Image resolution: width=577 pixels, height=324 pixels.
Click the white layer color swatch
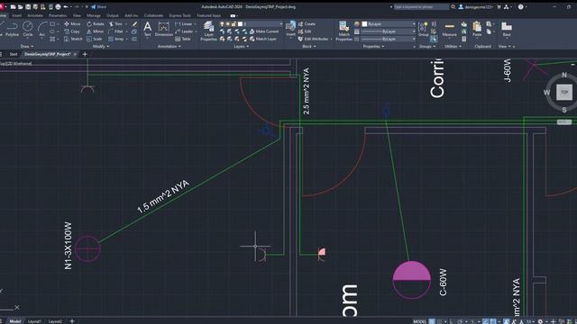pos(240,24)
